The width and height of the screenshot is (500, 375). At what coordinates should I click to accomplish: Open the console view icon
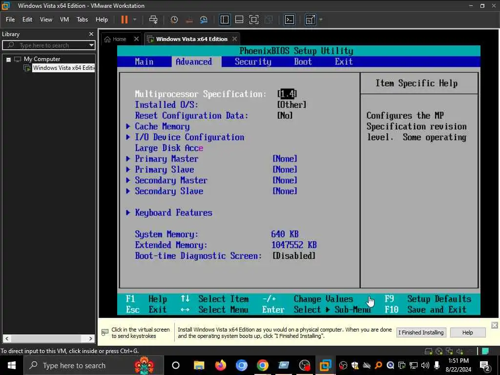pos(289,20)
